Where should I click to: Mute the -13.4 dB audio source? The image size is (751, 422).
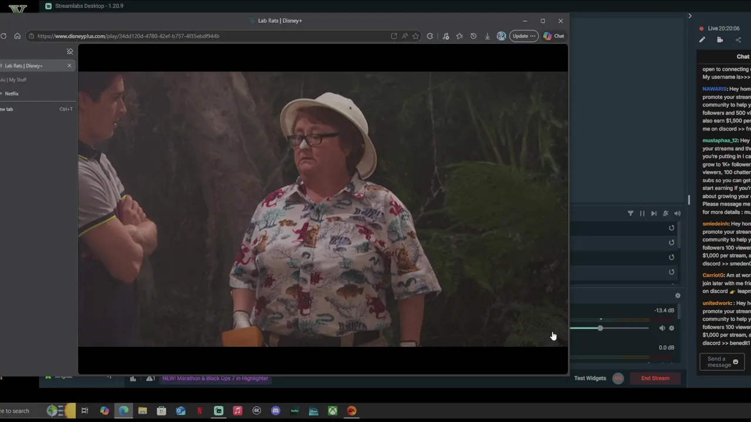662,328
